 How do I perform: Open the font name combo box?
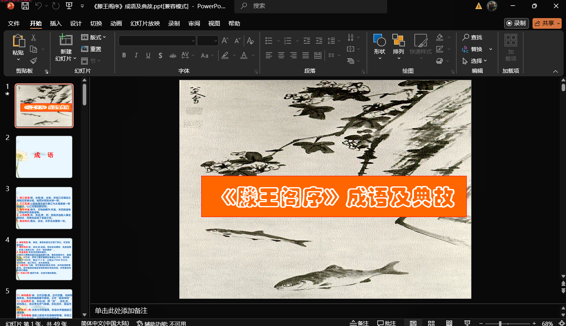coord(157,41)
